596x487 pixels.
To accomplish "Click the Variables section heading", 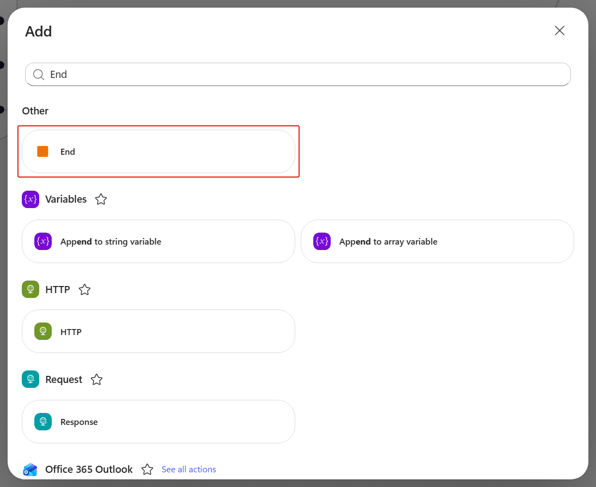I will click(x=66, y=199).
